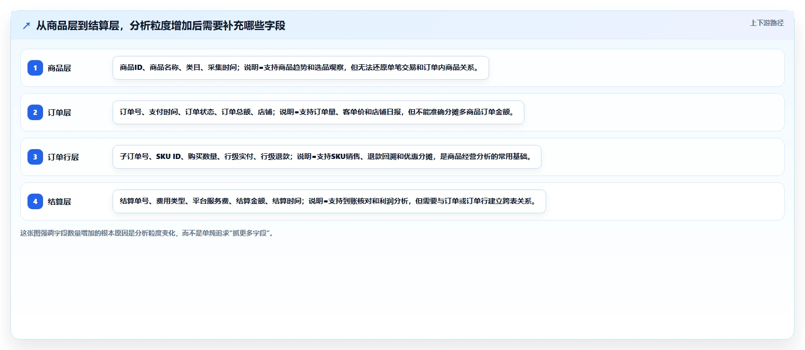The image size is (805, 350).
Task: Select the 商品层 row label
Action: tap(59, 68)
